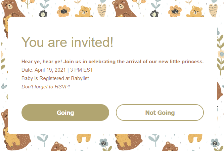Click the leftmost dark scalloped flower at the top
This screenshot has width=224, height=151.
[x=43, y=14]
